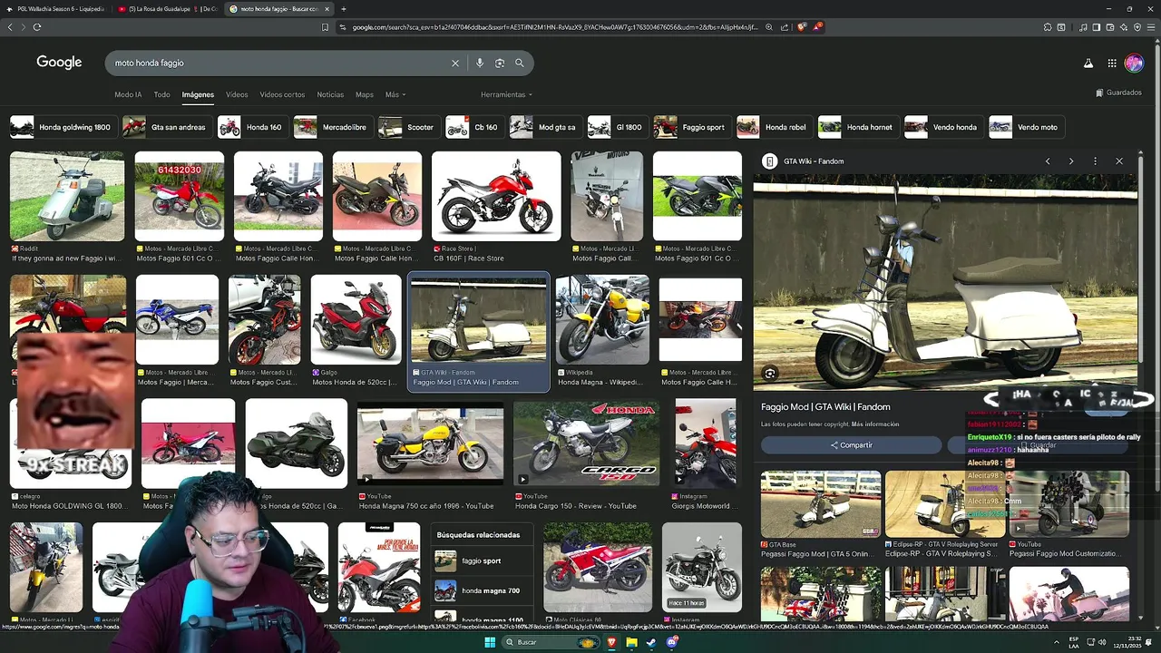Screen dimensions: 1161x653
Task: Reload the current page
Action: tap(37, 27)
